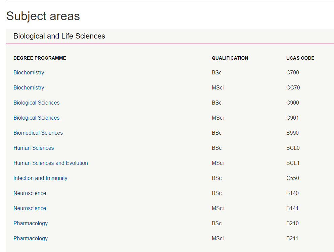The image size is (334, 252).
Task: Open the Infection and Immunity link
Action: coord(40,178)
